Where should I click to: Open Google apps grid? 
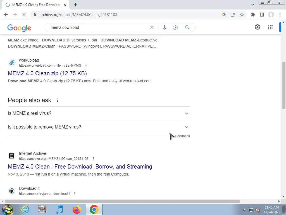click(270, 27)
